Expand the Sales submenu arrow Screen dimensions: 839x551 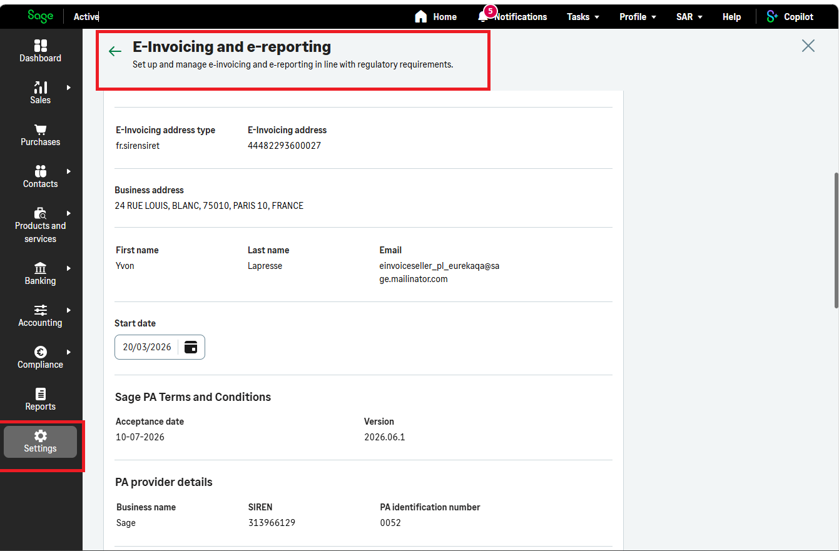pyautogui.click(x=69, y=88)
